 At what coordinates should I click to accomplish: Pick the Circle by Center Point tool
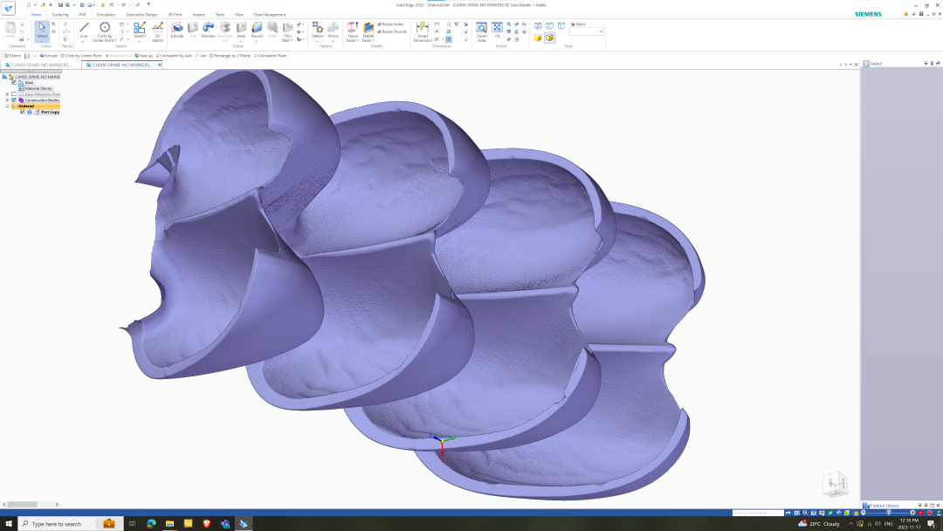[104, 31]
